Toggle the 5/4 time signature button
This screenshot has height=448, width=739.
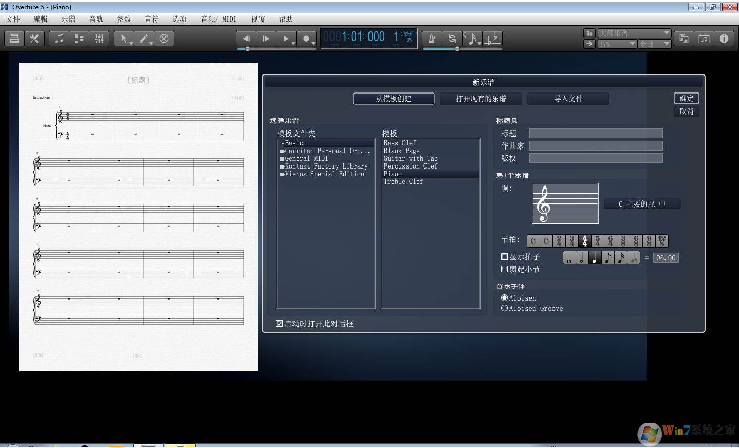coord(598,240)
